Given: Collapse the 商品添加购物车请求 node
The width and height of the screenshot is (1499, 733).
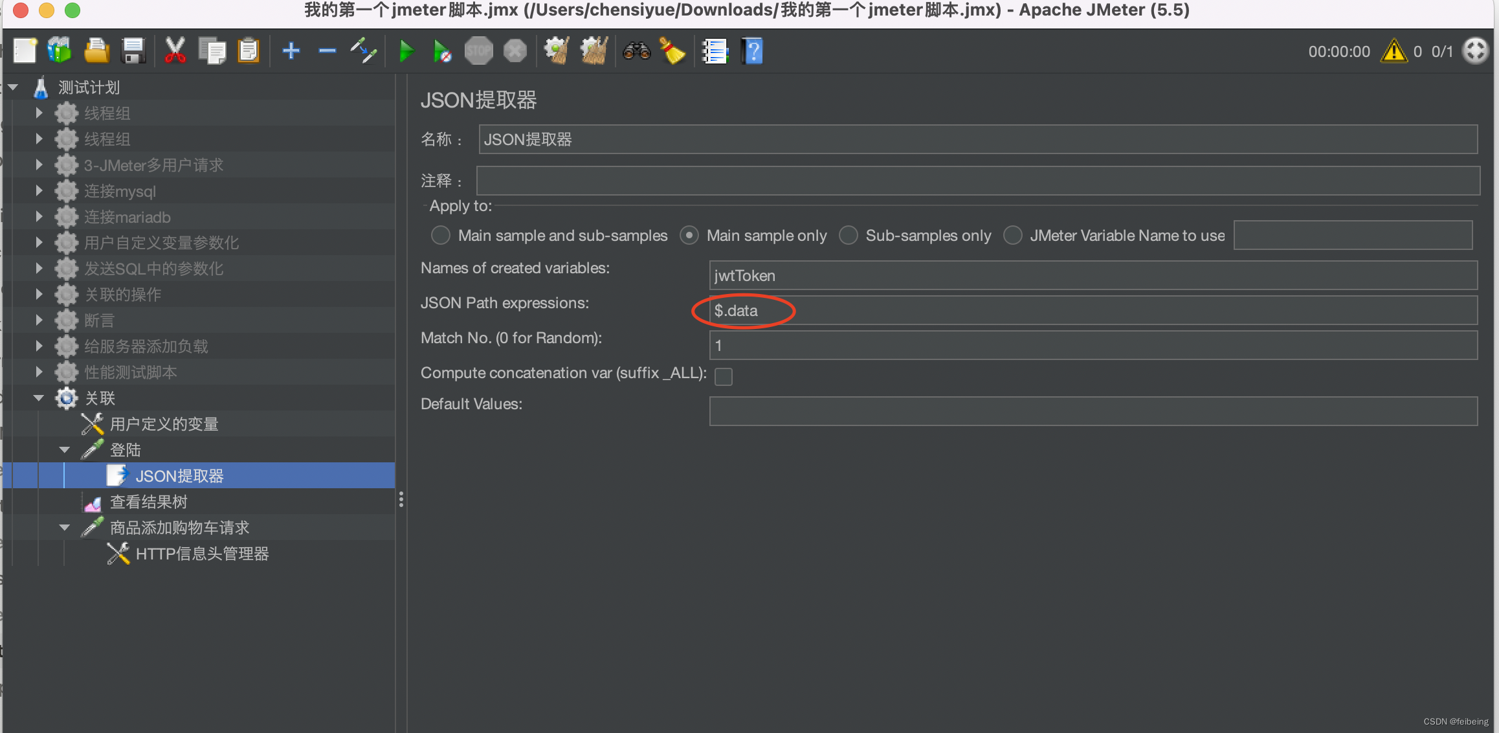Looking at the screenshot, I should click(65, 527).
